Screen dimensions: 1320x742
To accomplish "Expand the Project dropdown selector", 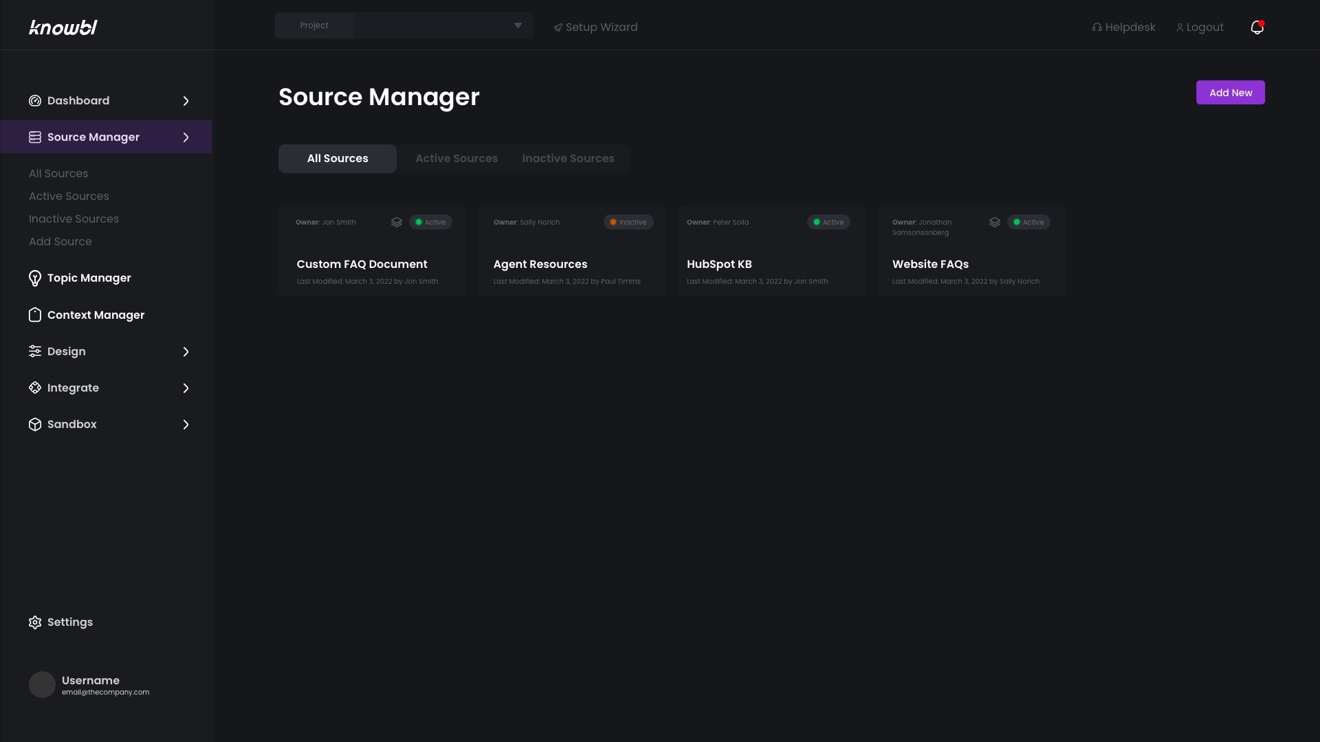I will pos(518,25).
